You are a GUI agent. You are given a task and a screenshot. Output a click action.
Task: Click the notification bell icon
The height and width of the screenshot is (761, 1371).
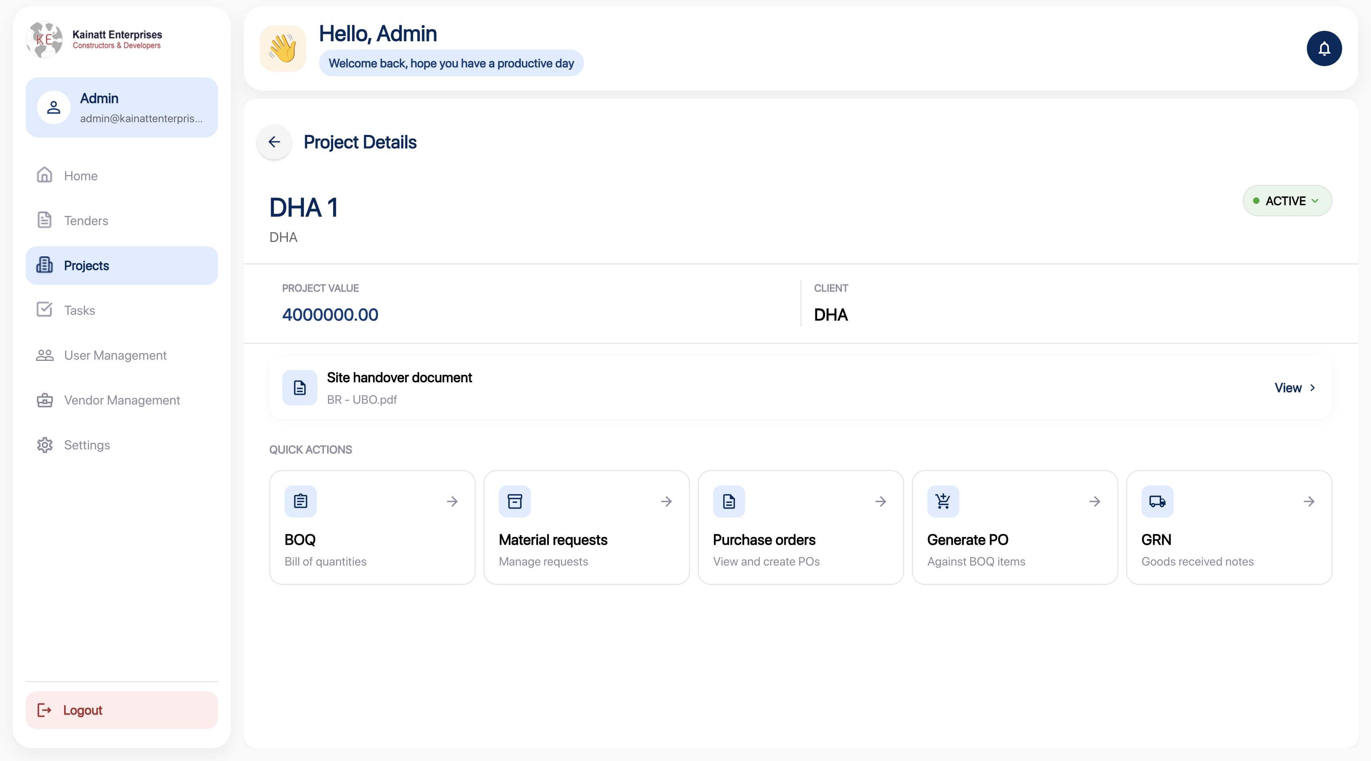[x=1324, y=48]
